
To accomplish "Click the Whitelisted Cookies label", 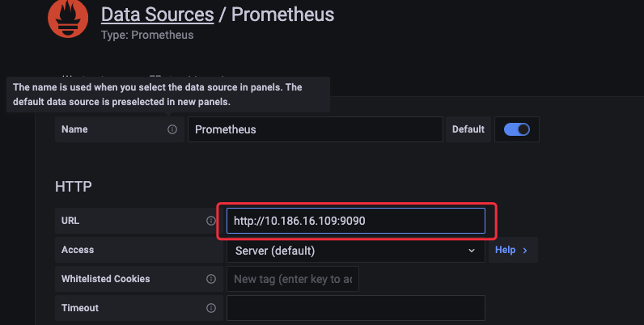I will click(105, 279).
